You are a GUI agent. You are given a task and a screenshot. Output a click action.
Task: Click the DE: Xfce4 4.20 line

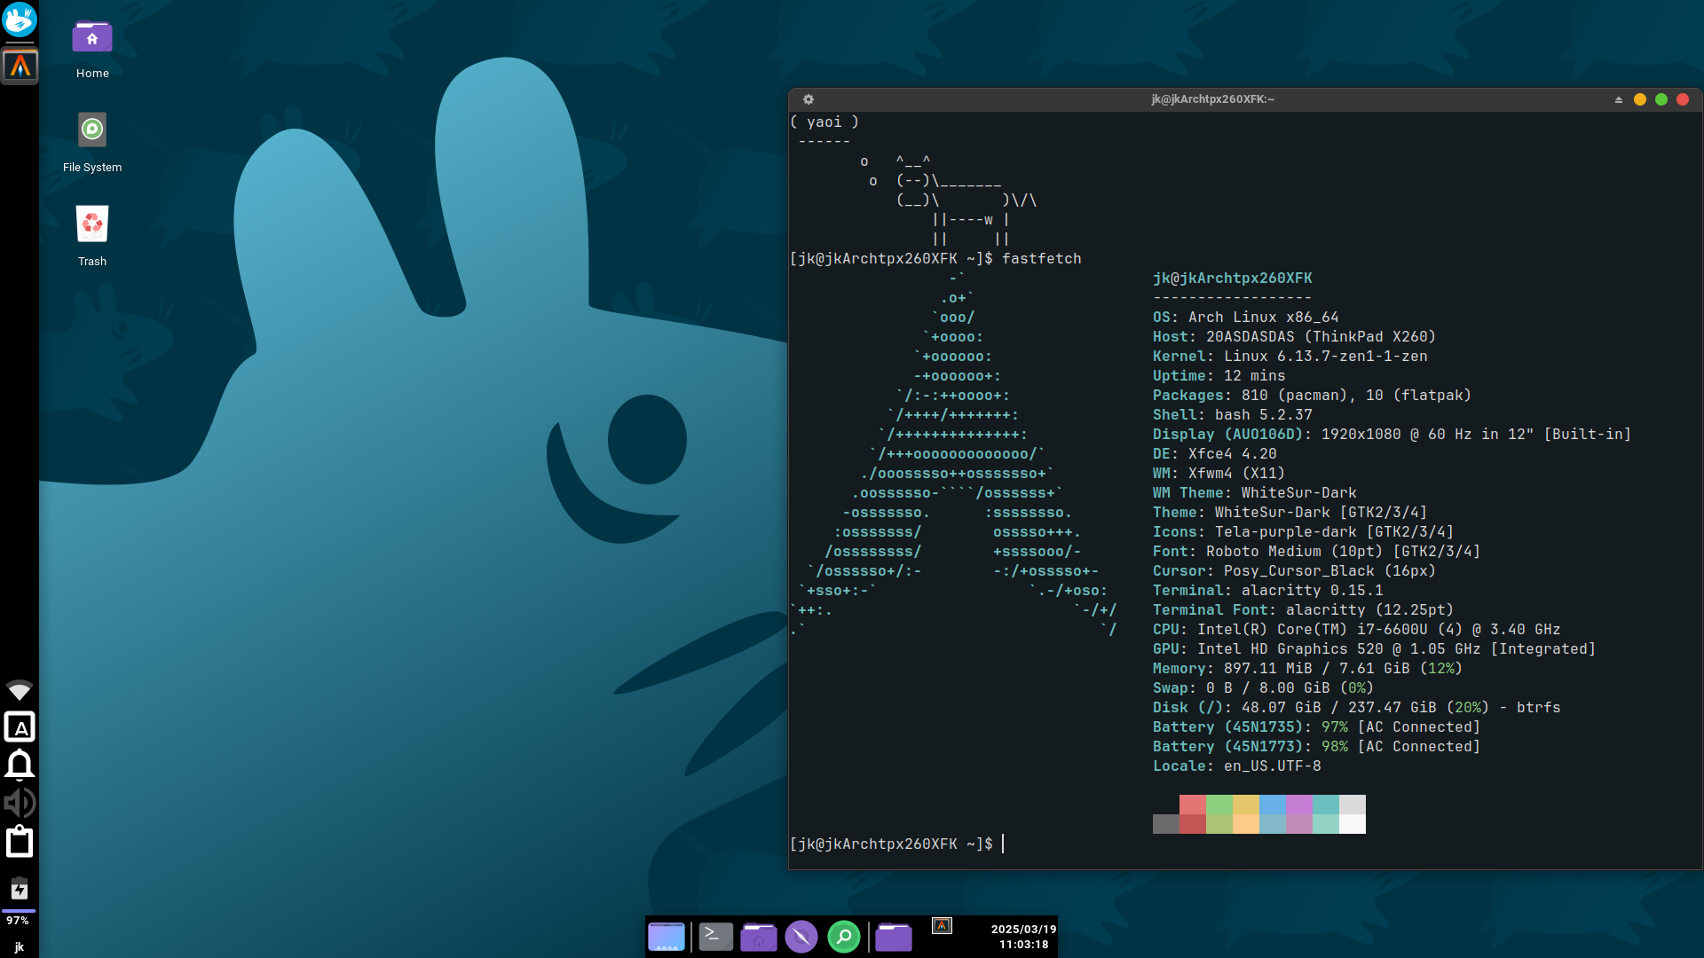pos(1214,453)
